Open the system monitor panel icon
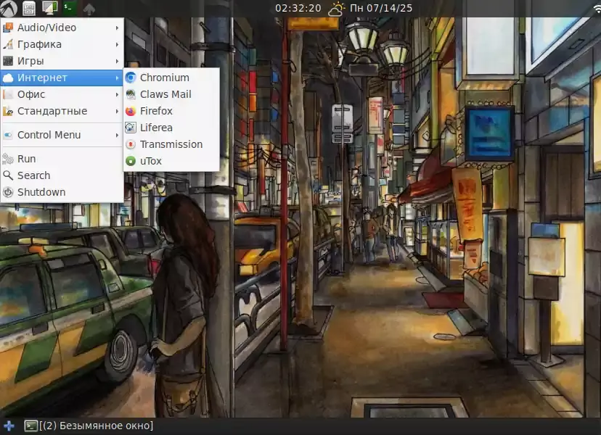This screenshot has height=435, width=601. pyautogui.click(x=49, y=8)
